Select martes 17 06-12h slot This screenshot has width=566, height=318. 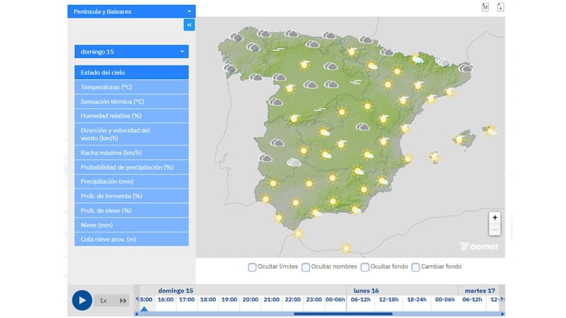(x=472, y=300)
